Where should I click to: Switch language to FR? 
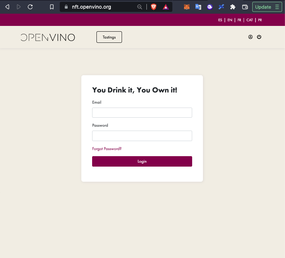point(239,20)
